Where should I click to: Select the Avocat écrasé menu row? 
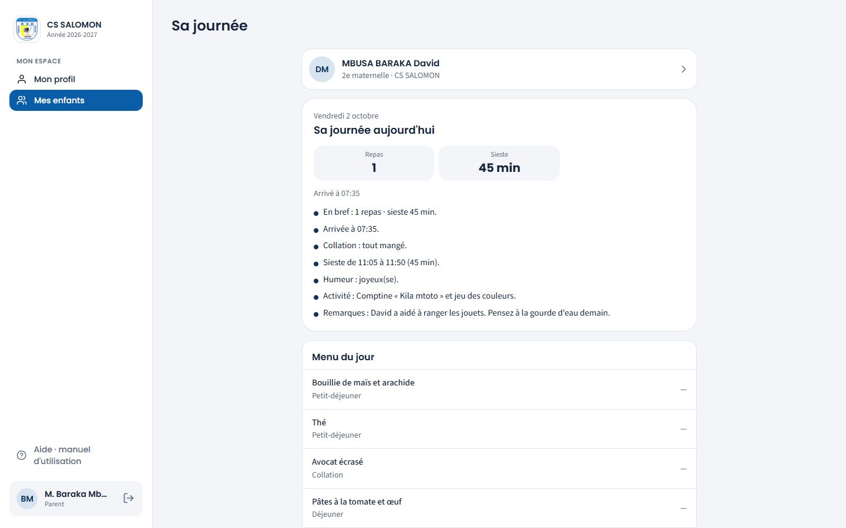tap(499, 468)
